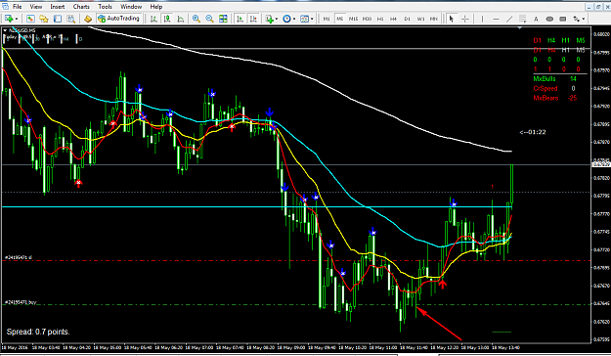Open the Window menu
The image size is (611, 356).
[131, 7]
